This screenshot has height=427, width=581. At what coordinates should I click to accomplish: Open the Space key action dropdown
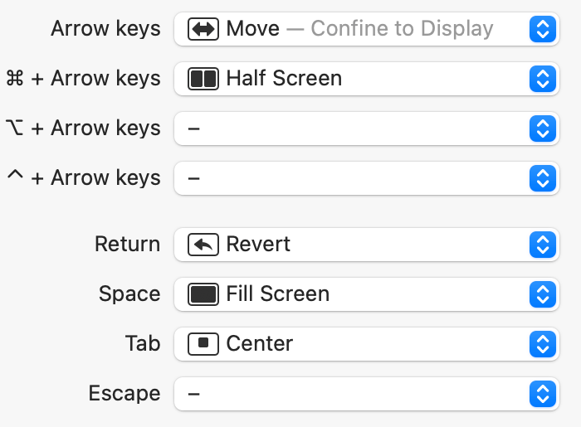click(x=541, y=294)
